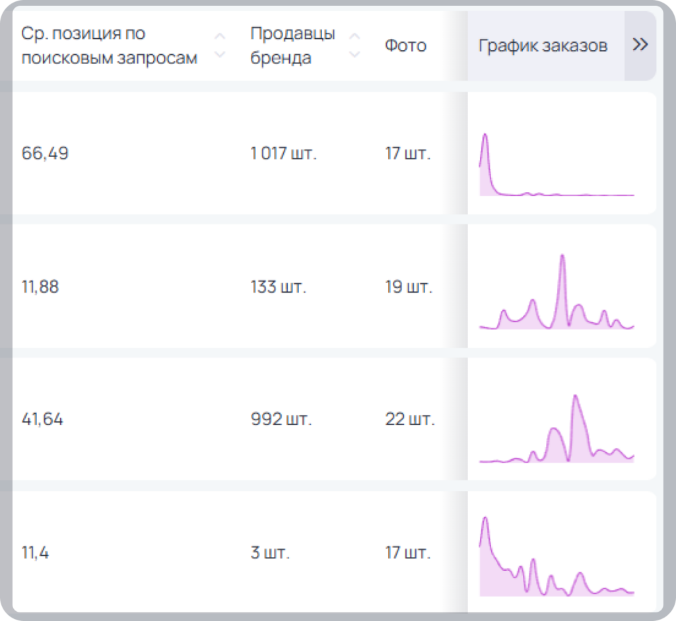Open orders chart in the 11,88 row
The width and height of the screenshot is (676, 621).
point(557,292)
